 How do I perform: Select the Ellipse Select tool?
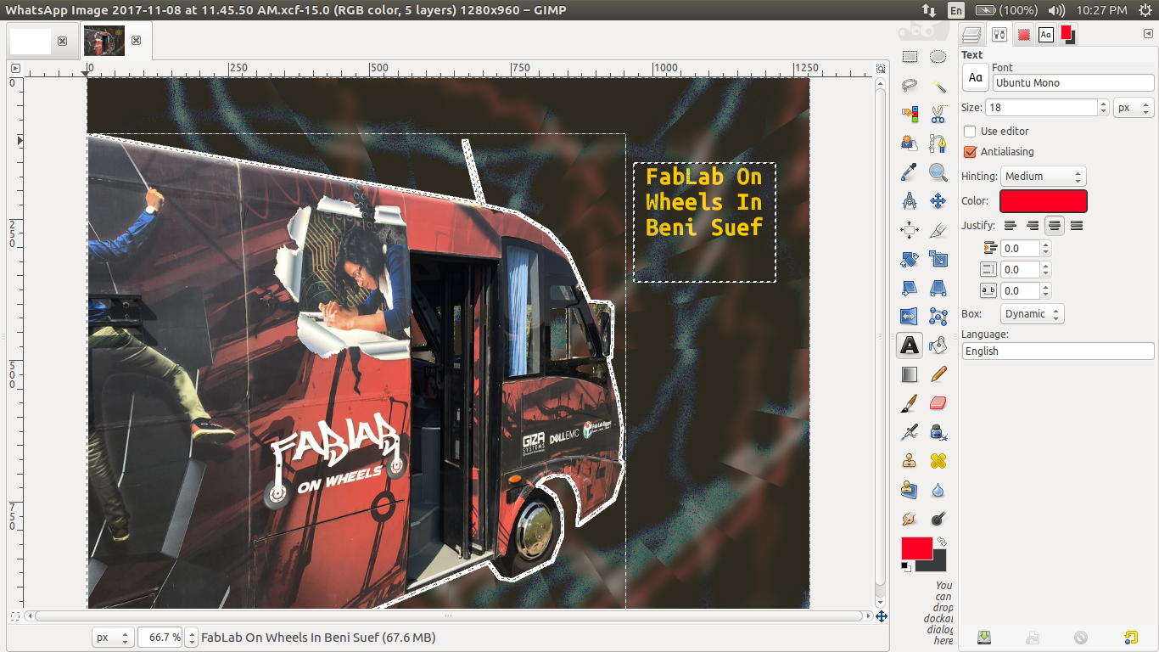click(938, 57)
